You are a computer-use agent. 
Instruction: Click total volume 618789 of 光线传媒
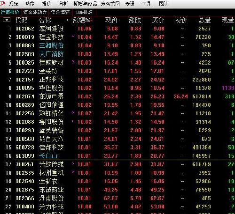(202, 164)
